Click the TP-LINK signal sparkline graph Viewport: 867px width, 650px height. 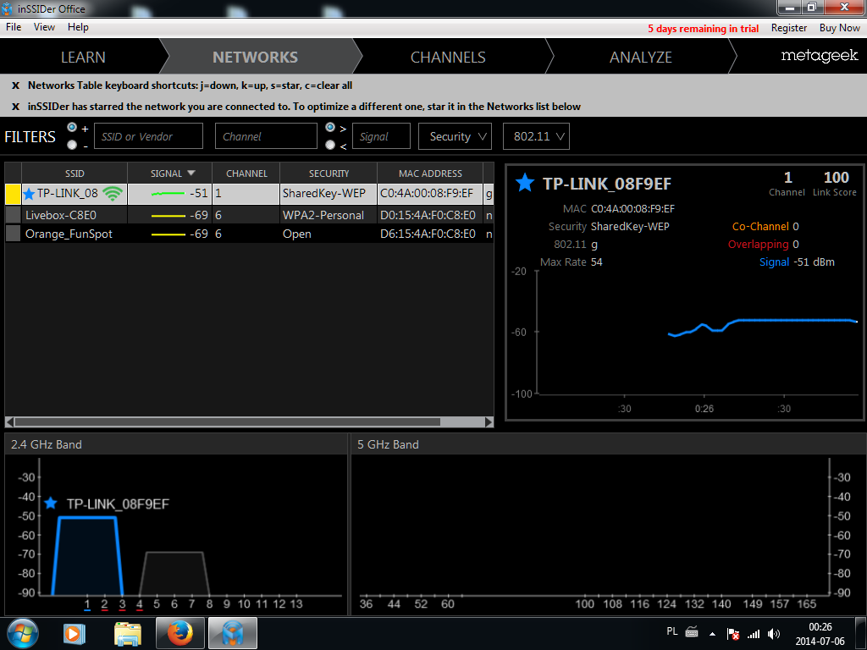pos(168,194)
